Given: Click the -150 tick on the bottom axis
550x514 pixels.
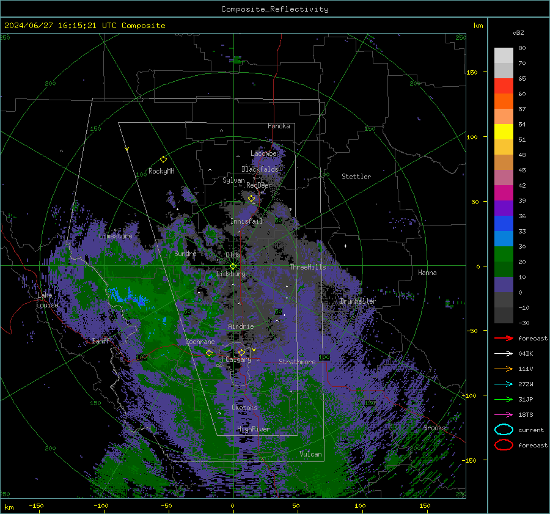Looking at the screenshot, I should coord(36,505).
